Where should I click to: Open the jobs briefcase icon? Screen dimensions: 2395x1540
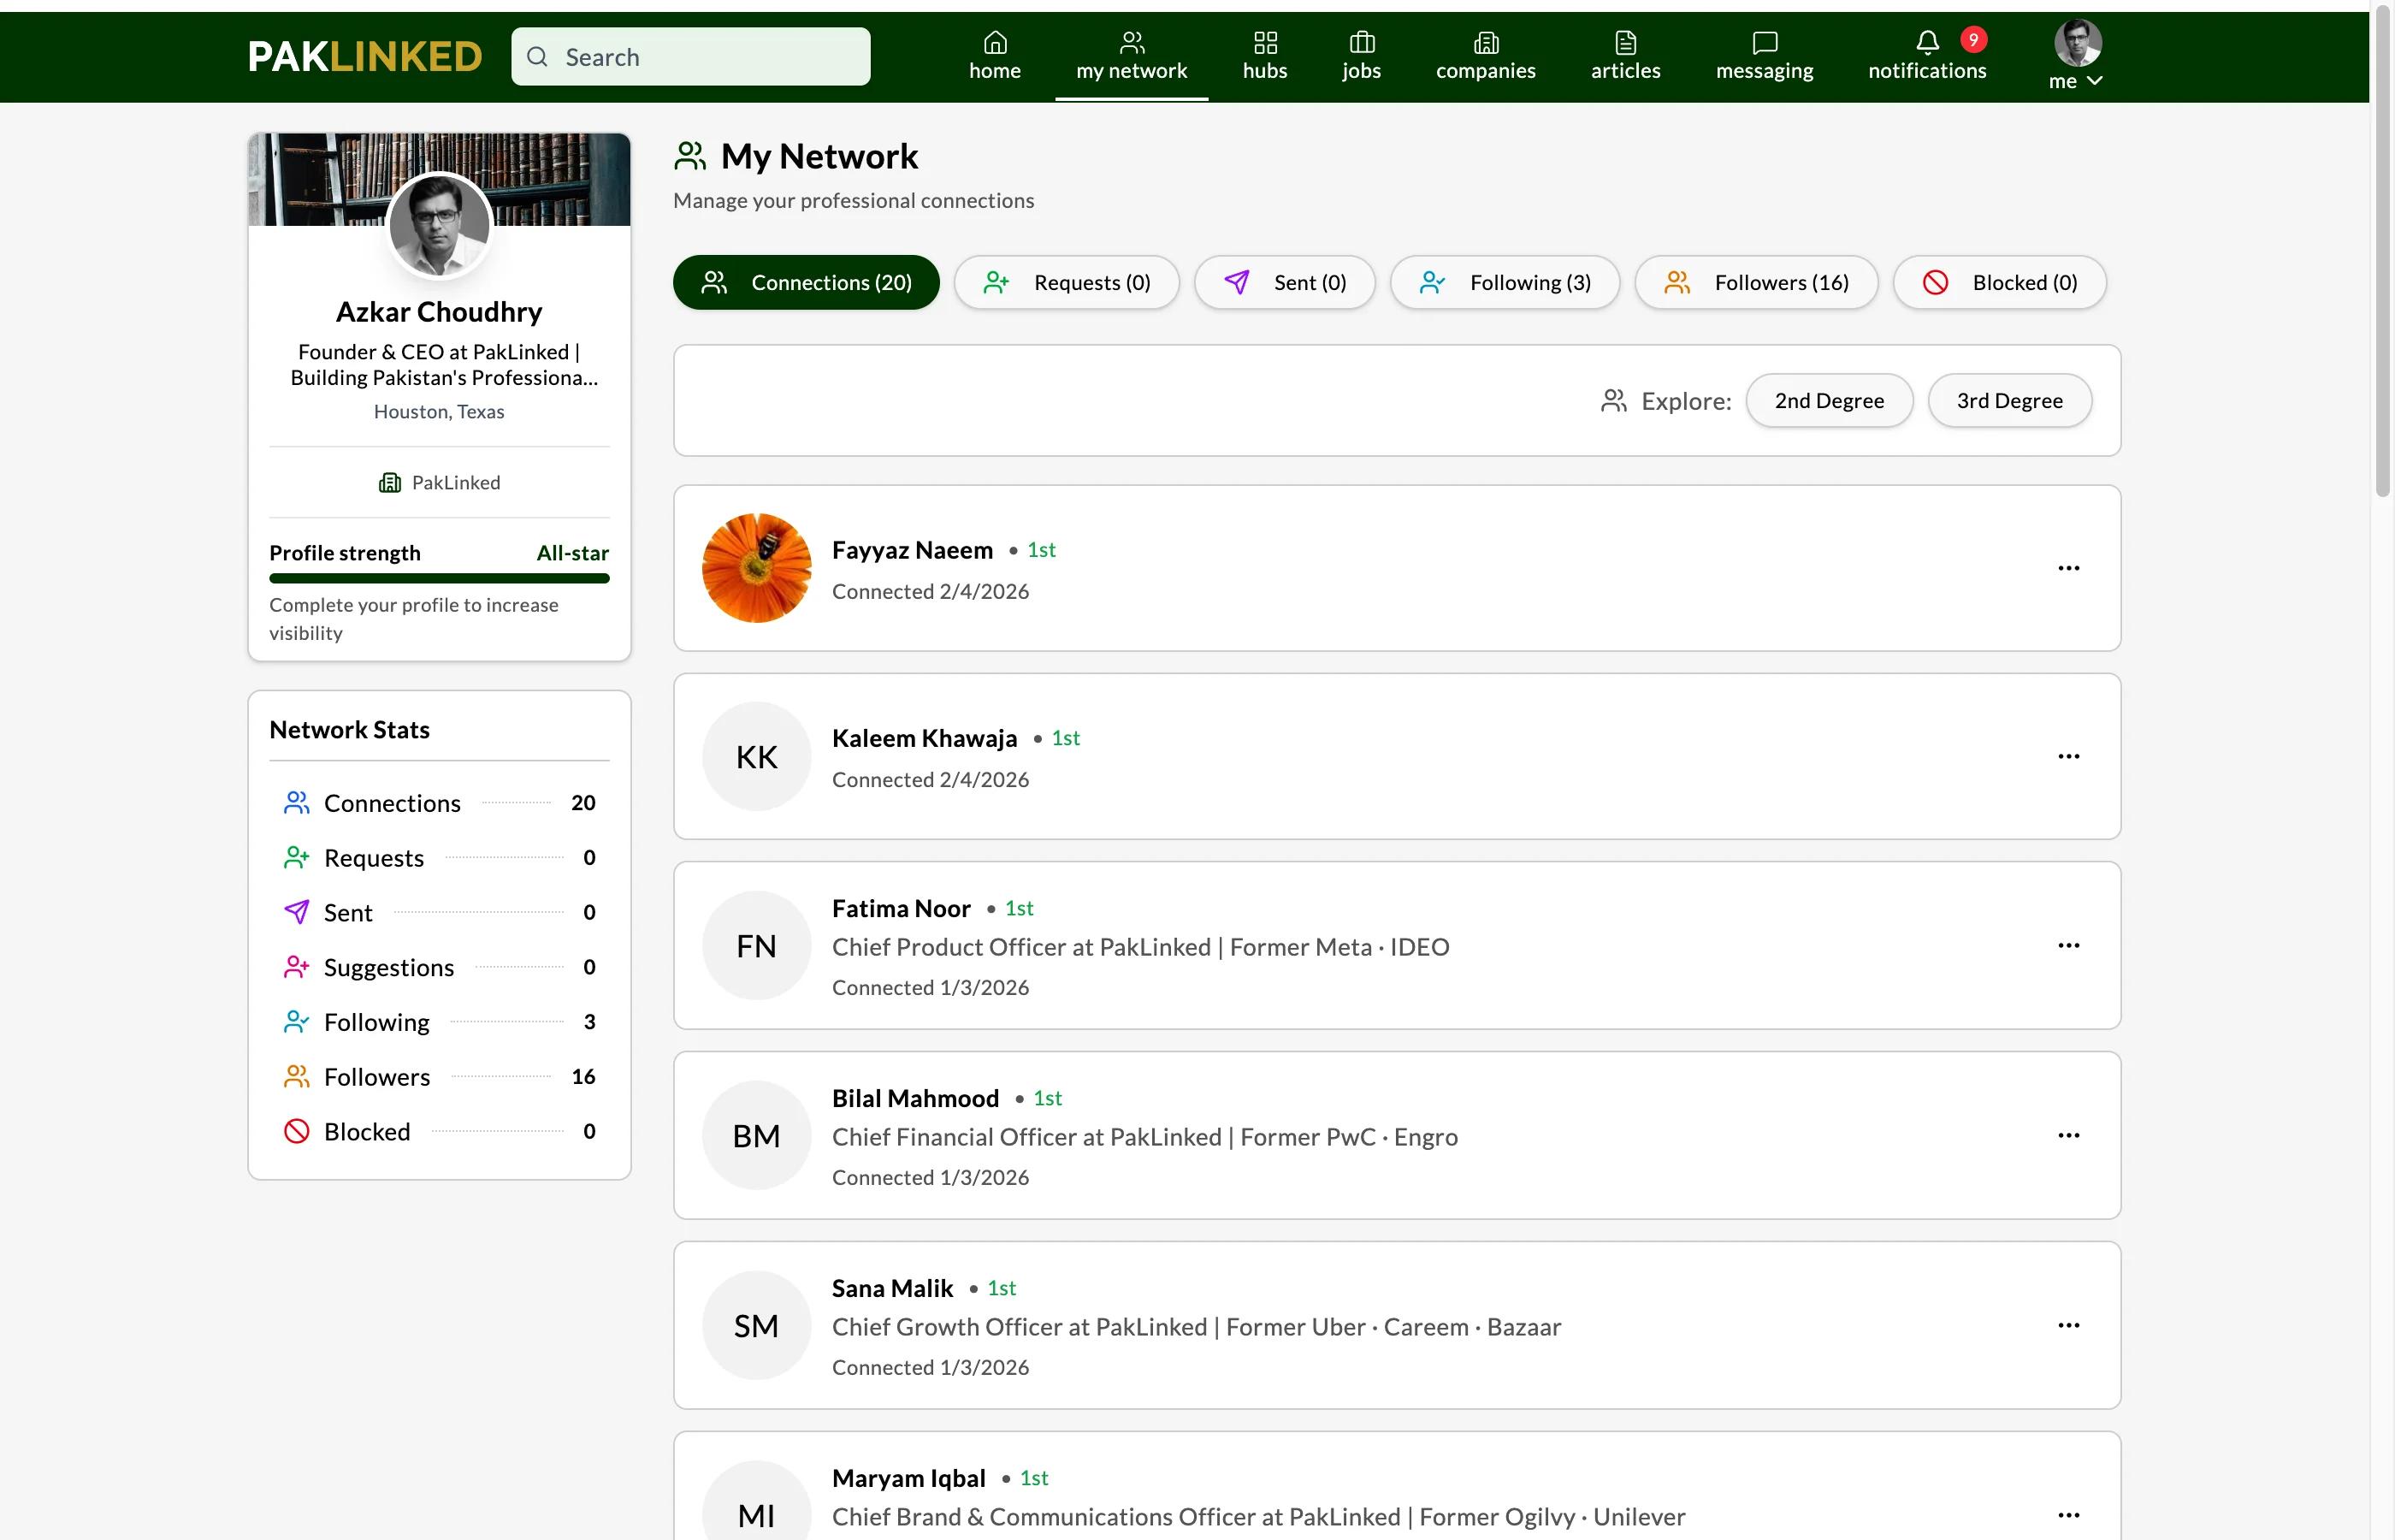coord(1362,43)
